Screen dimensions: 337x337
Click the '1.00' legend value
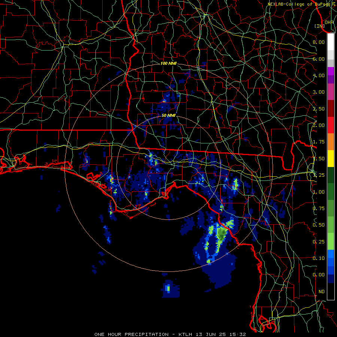[319, 192]
